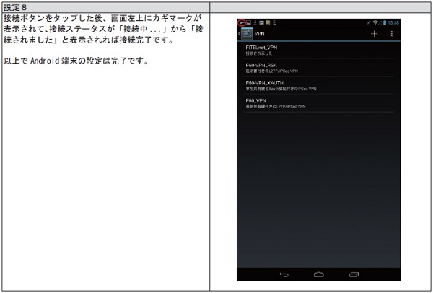
Task: Tap the mail notification icon
Action: tap(263, 22)
